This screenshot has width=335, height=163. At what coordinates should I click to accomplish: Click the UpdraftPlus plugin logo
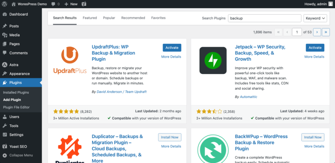tap(70, 61)
